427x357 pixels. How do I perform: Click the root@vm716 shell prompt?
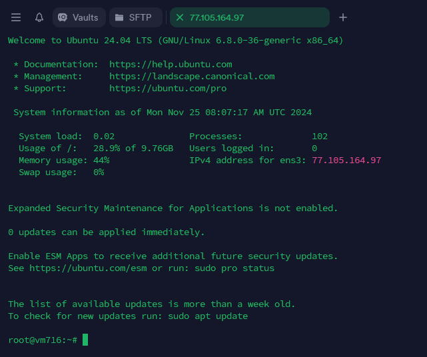click(43, 340)
